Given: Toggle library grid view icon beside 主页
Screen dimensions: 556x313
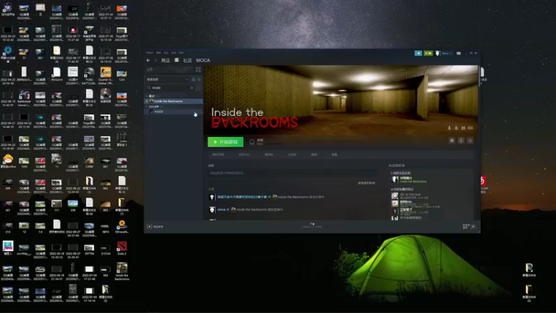Looking at the screenshot, I should [198, 70].
